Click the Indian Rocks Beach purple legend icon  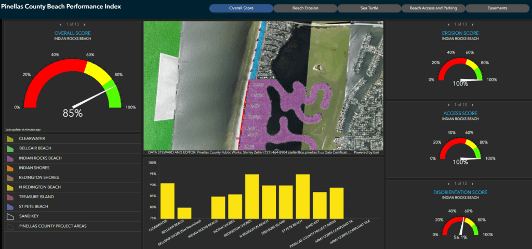pos(10,158)
